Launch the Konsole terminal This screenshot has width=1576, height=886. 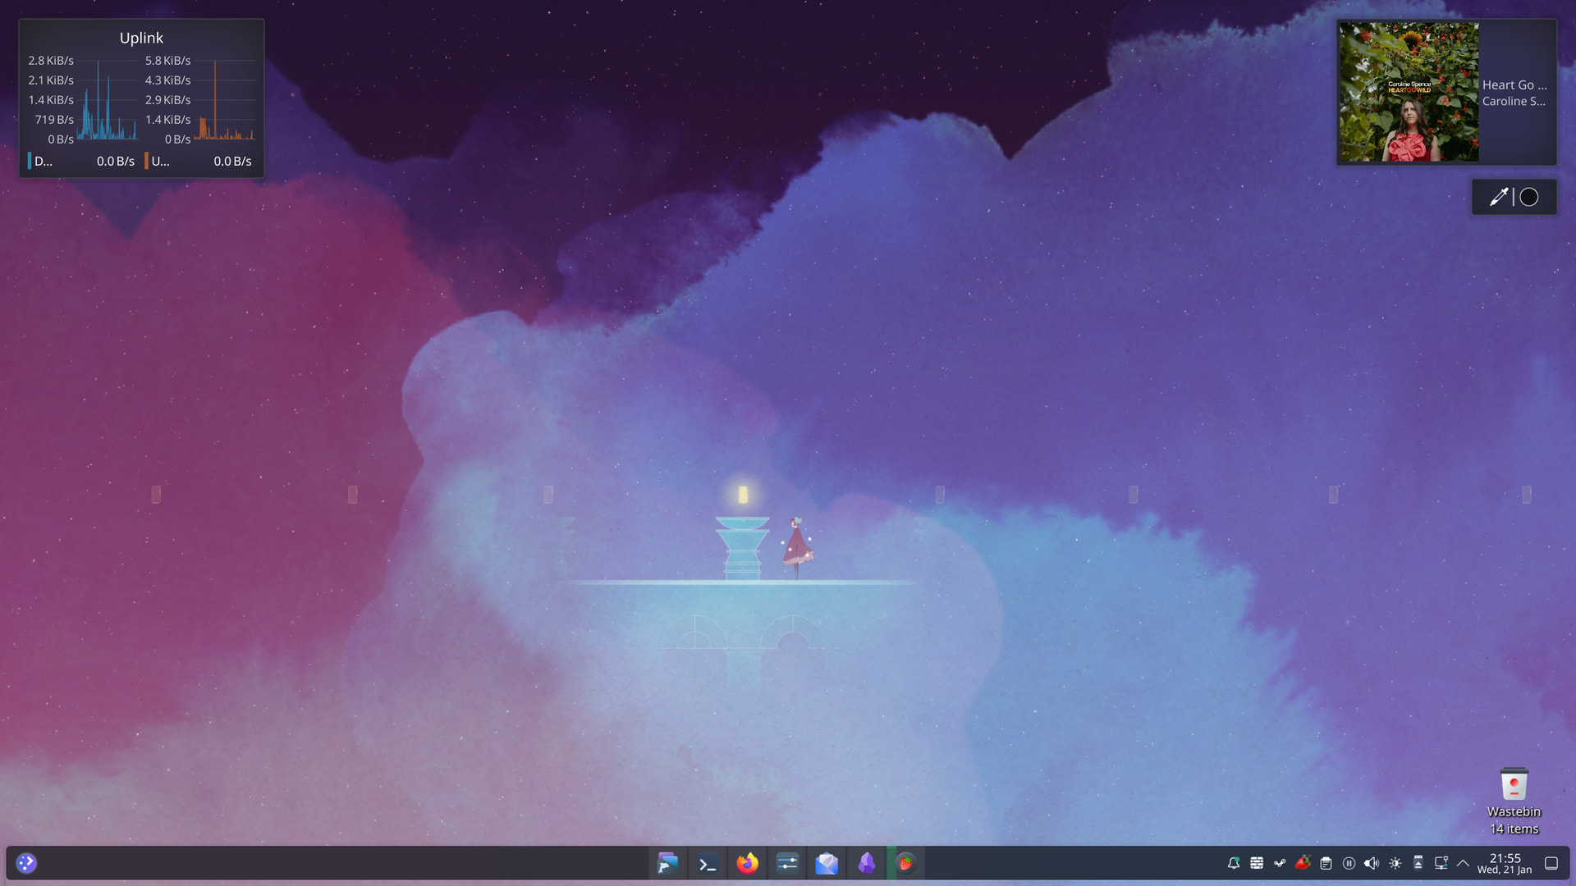pos(707,863)
